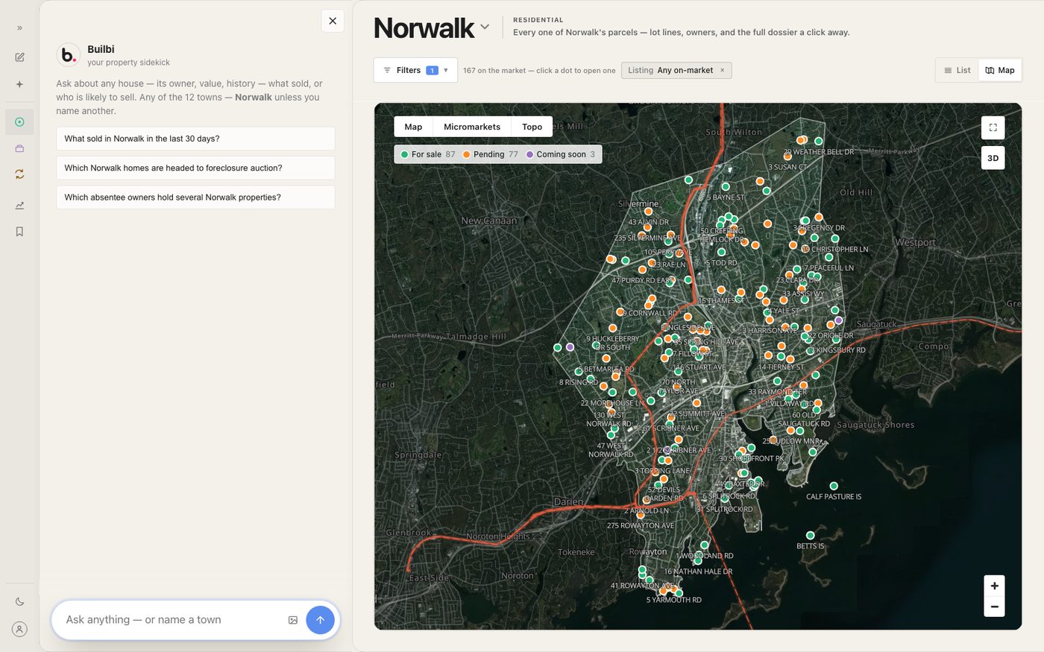Click the 'your property sidekick' subtitle

pos(128,63)
